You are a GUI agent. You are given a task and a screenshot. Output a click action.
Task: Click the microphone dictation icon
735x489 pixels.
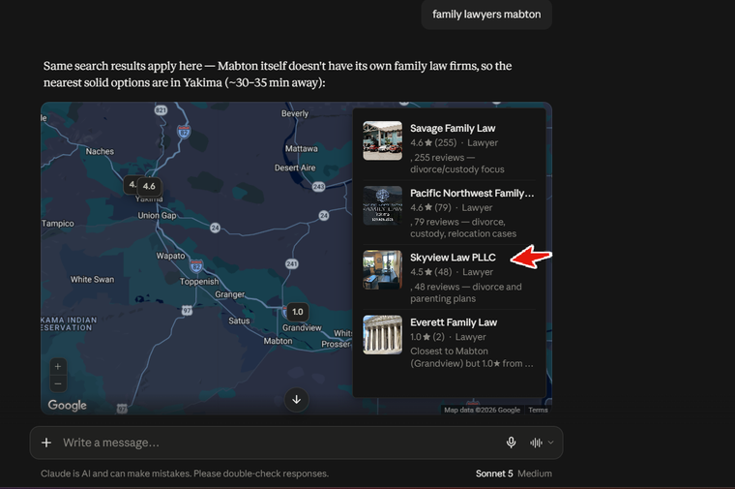[x=511, y=443]
